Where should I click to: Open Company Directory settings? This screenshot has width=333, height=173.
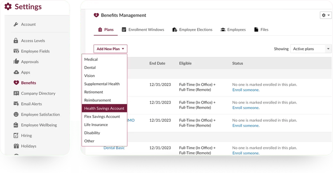click(x=38, y=93)
